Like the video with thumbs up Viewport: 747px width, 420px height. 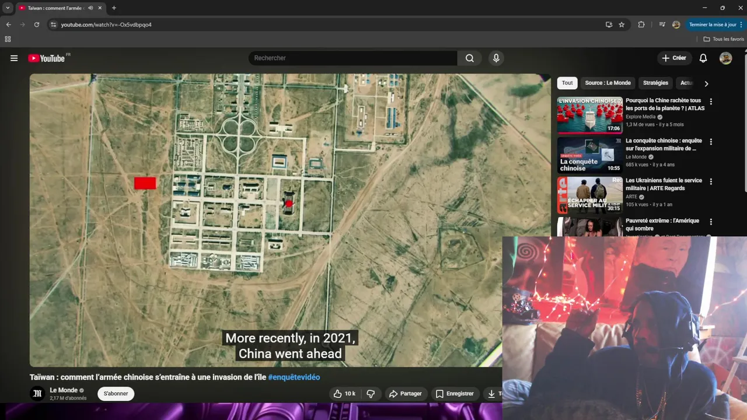[x=343, y=394]
